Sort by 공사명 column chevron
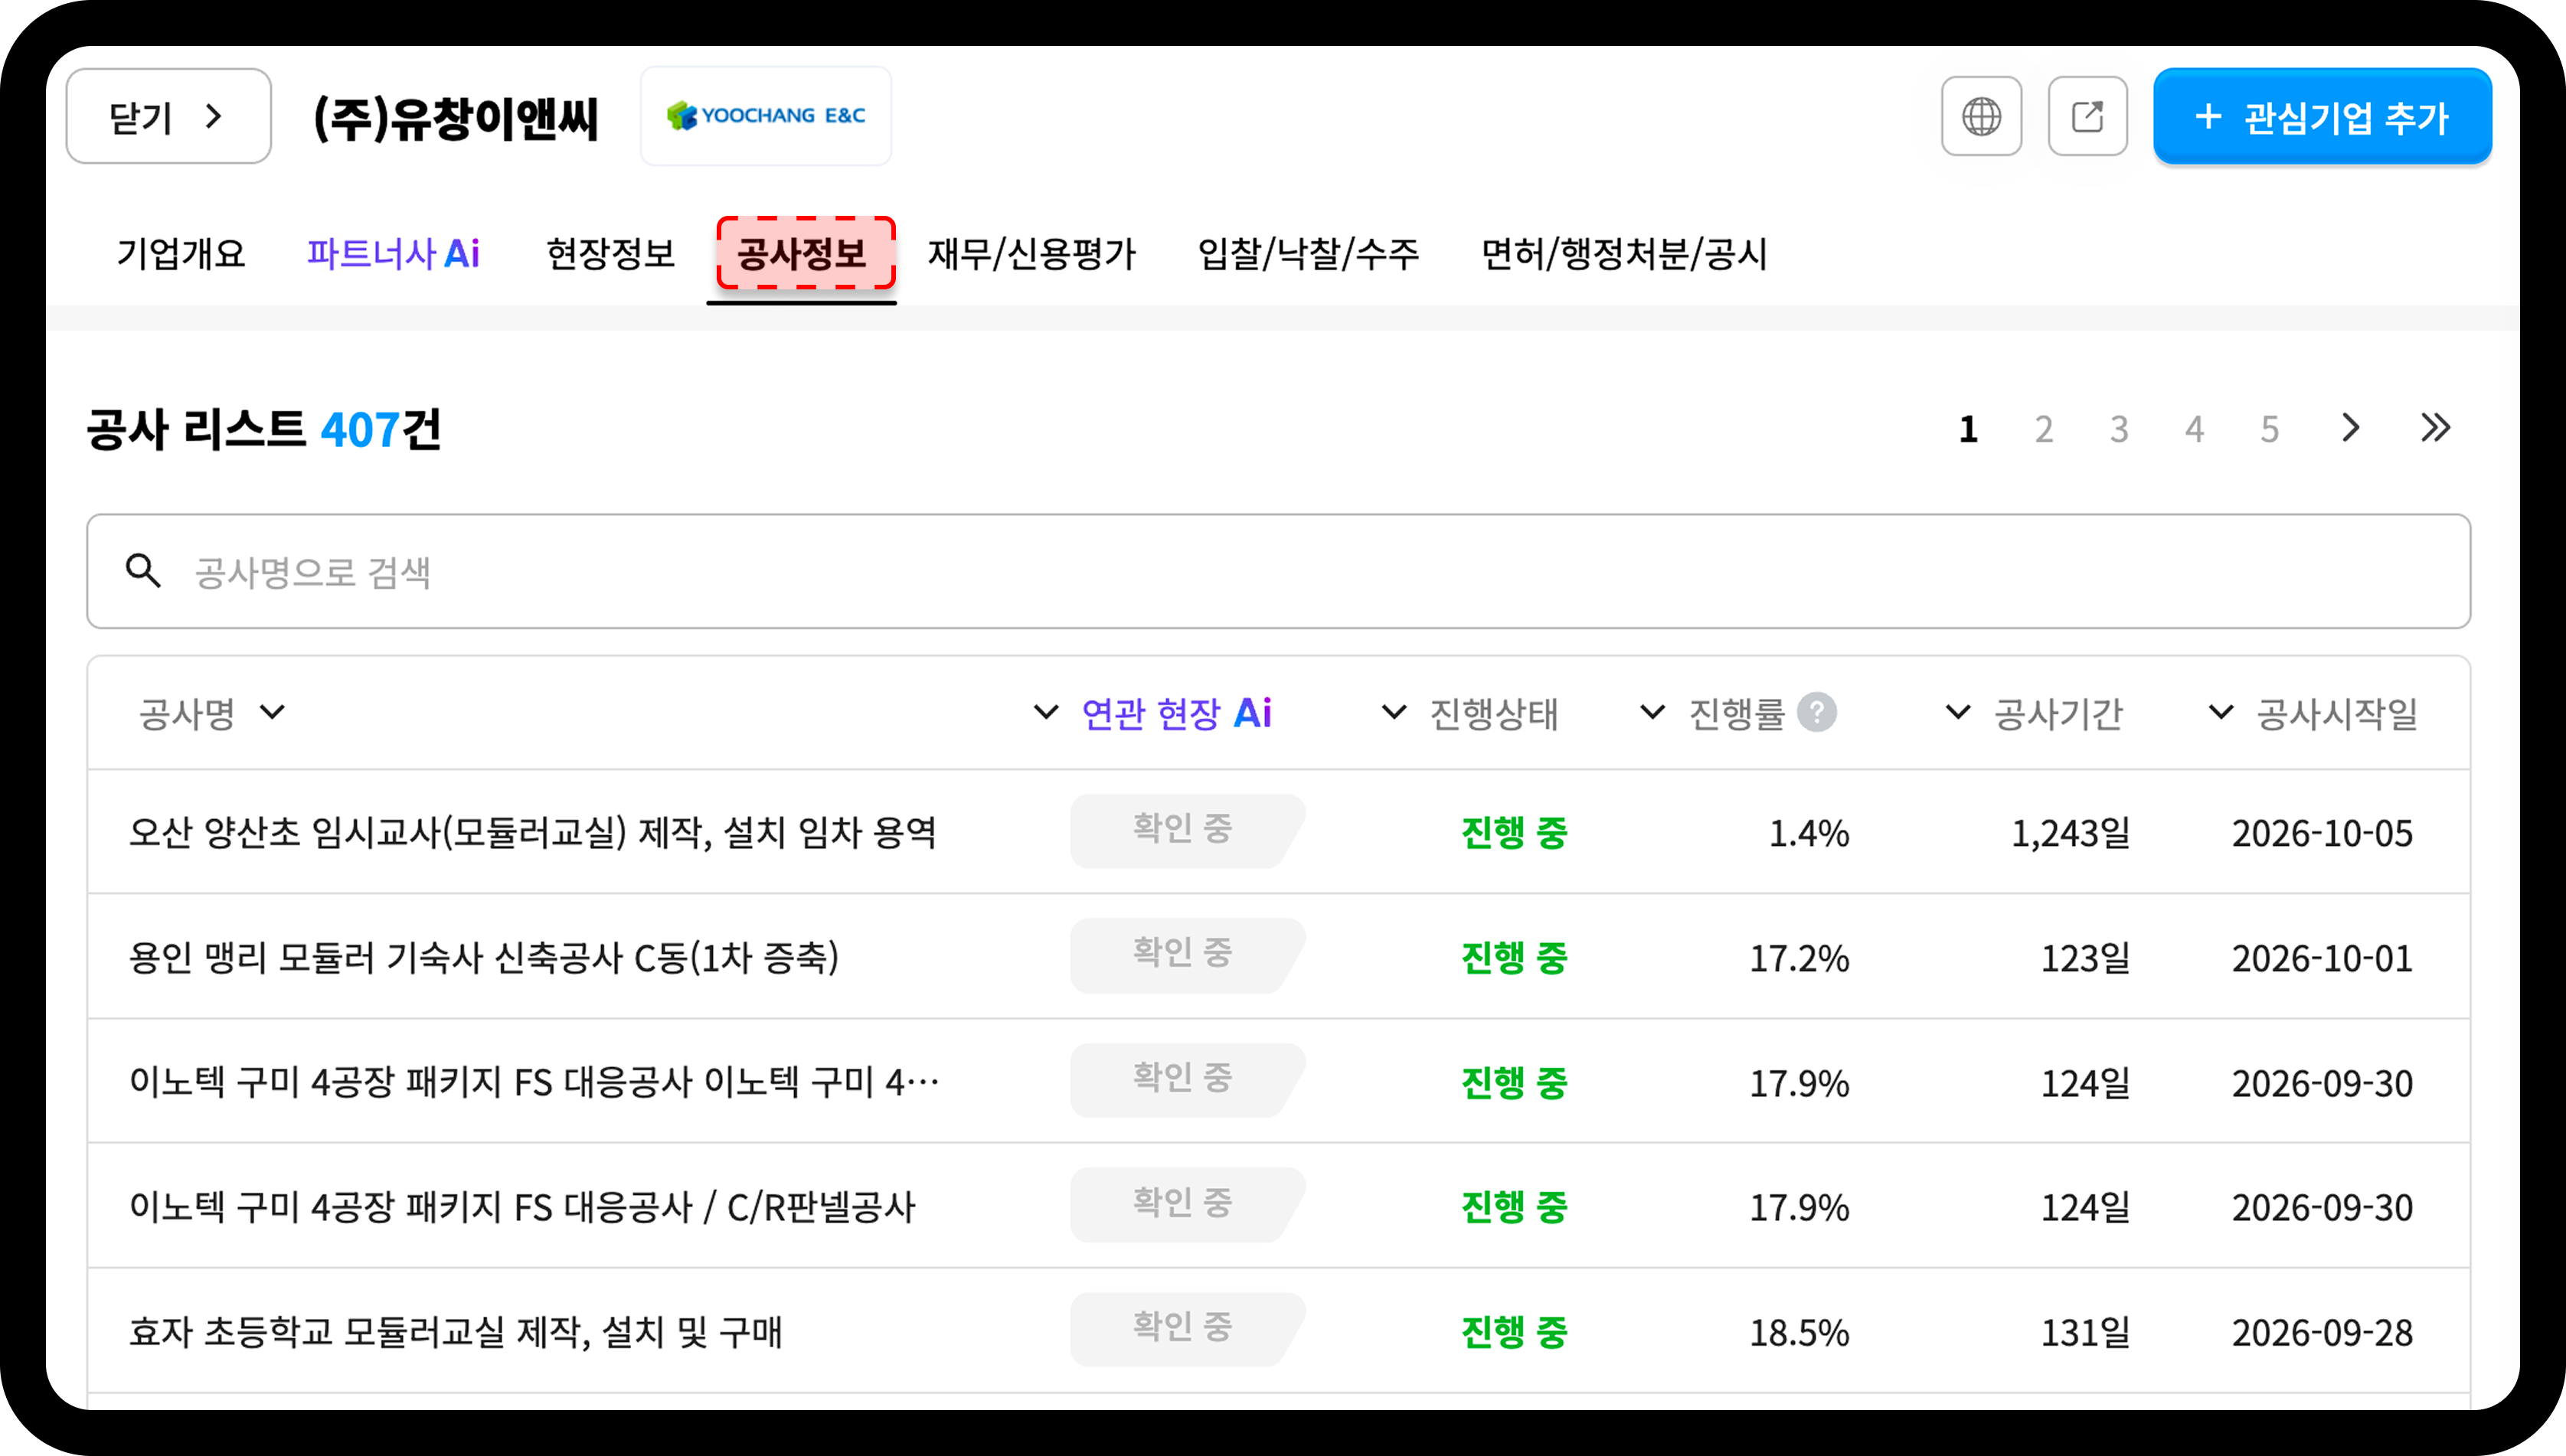The height and width of the screenshot is (1456, 2566). (x=272, y=713)
